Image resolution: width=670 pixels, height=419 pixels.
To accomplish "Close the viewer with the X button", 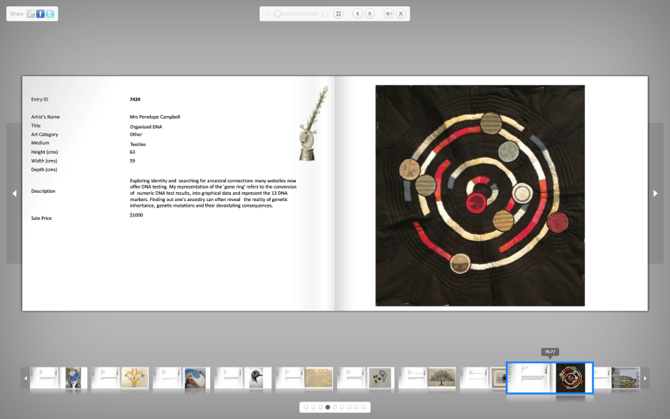I will coord(401,13).
